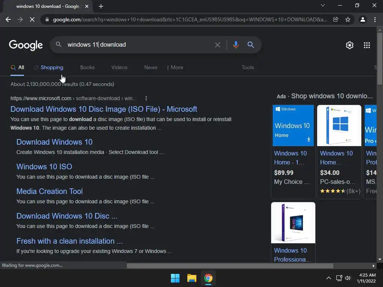Switch to Books results tab

(x=87, y=68)
